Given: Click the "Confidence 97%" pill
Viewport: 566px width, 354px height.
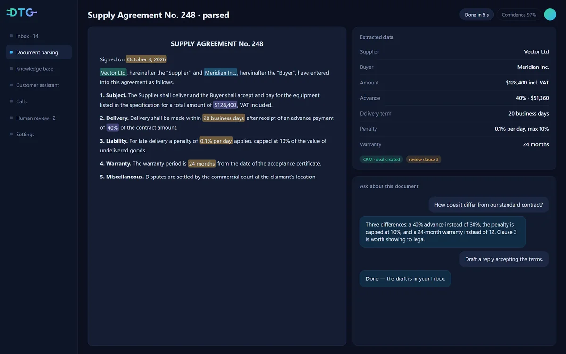Looking at the screenshot, I should tap(519, 15).
